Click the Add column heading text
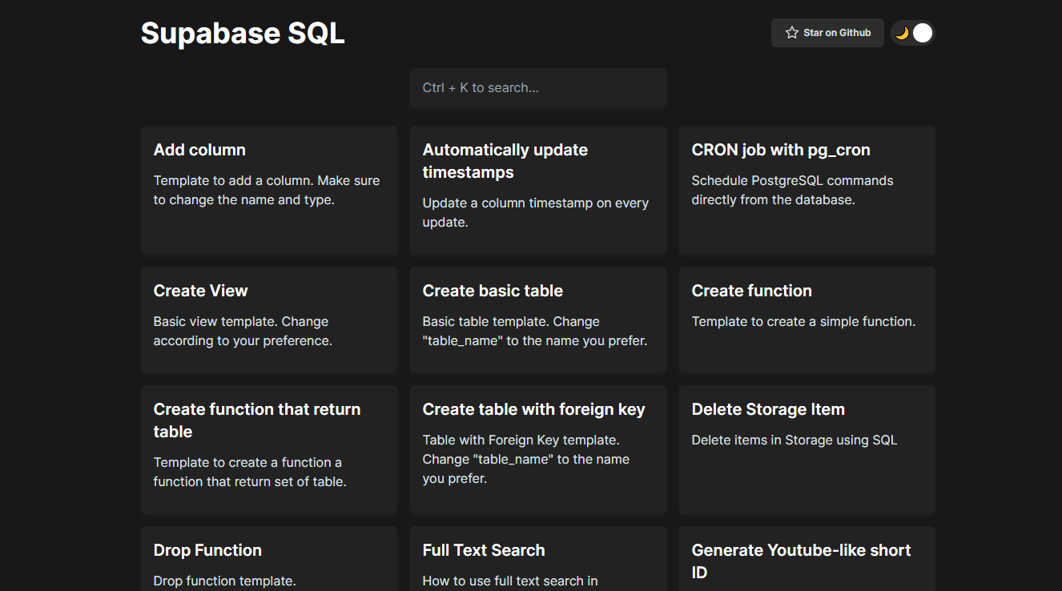This screenshot has height=591, width=1062. [x=199, y=150]
